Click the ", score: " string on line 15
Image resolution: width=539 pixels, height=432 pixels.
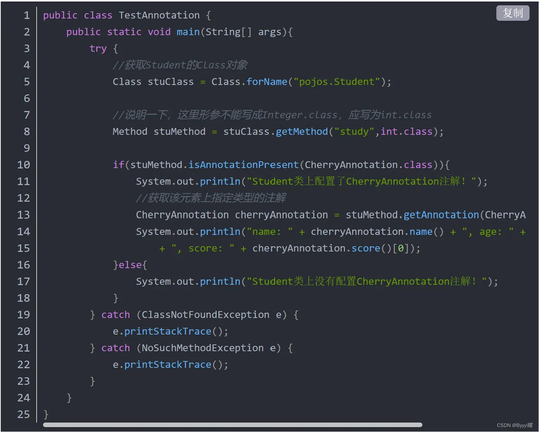(x=203, y=248)
